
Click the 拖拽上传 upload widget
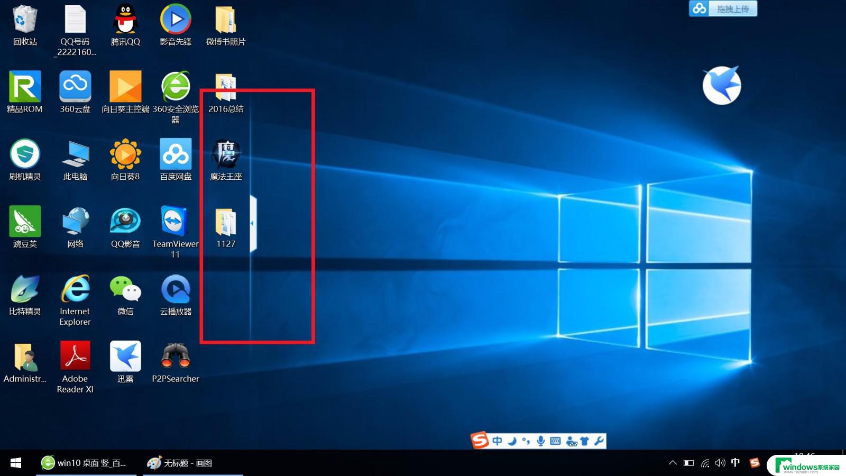click(723, 9)
